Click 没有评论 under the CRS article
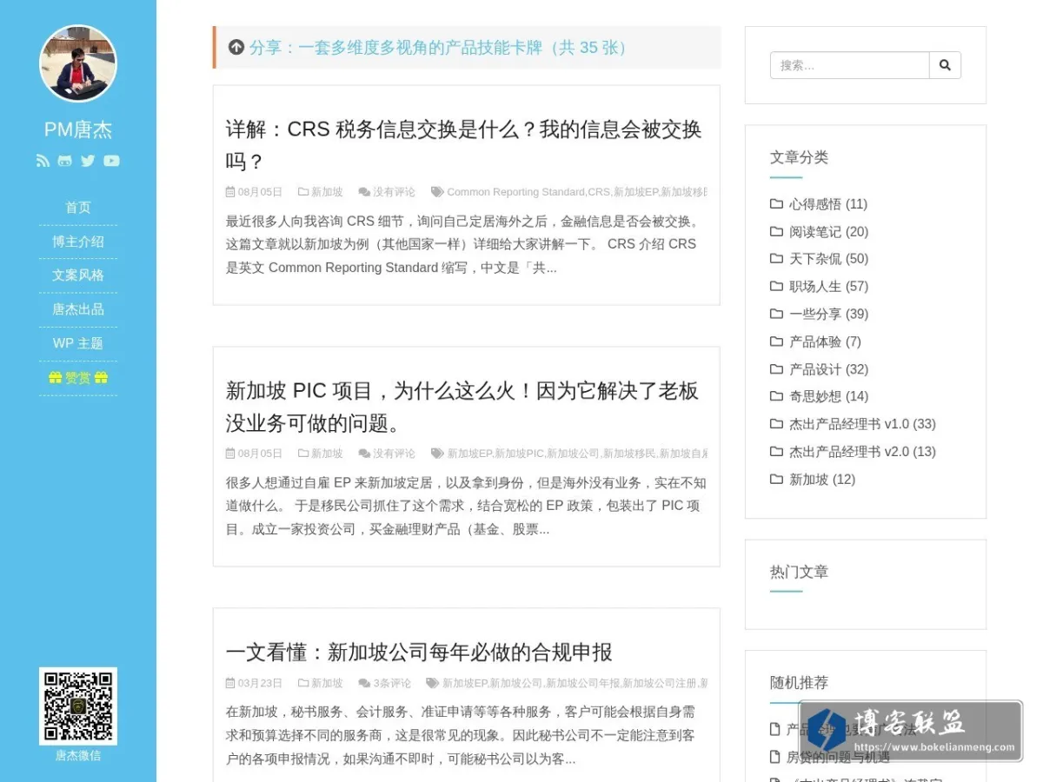1043x782 pixels. point(394,192)
